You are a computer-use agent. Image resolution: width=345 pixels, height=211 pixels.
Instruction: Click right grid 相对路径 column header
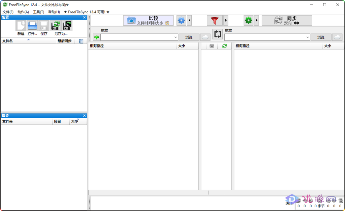coord(278,46)
